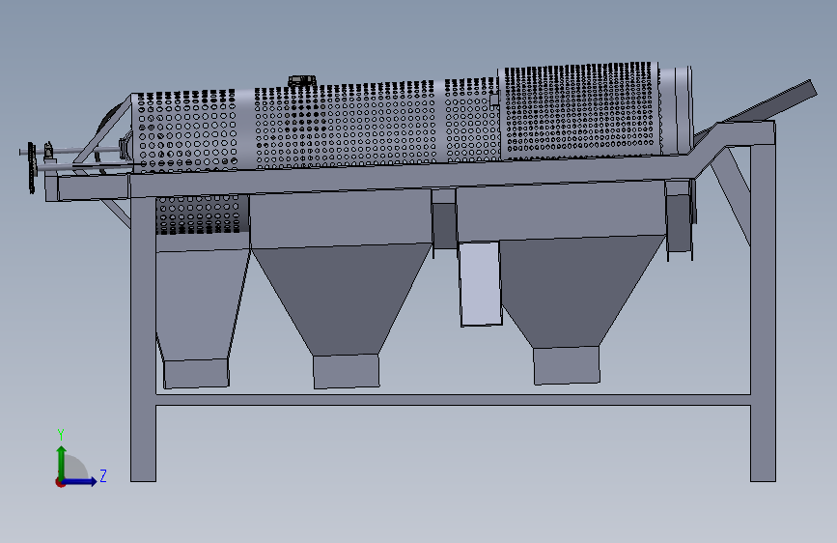Select the small dark fitting atop the drum
837x543 pixels.
[302, 81]
